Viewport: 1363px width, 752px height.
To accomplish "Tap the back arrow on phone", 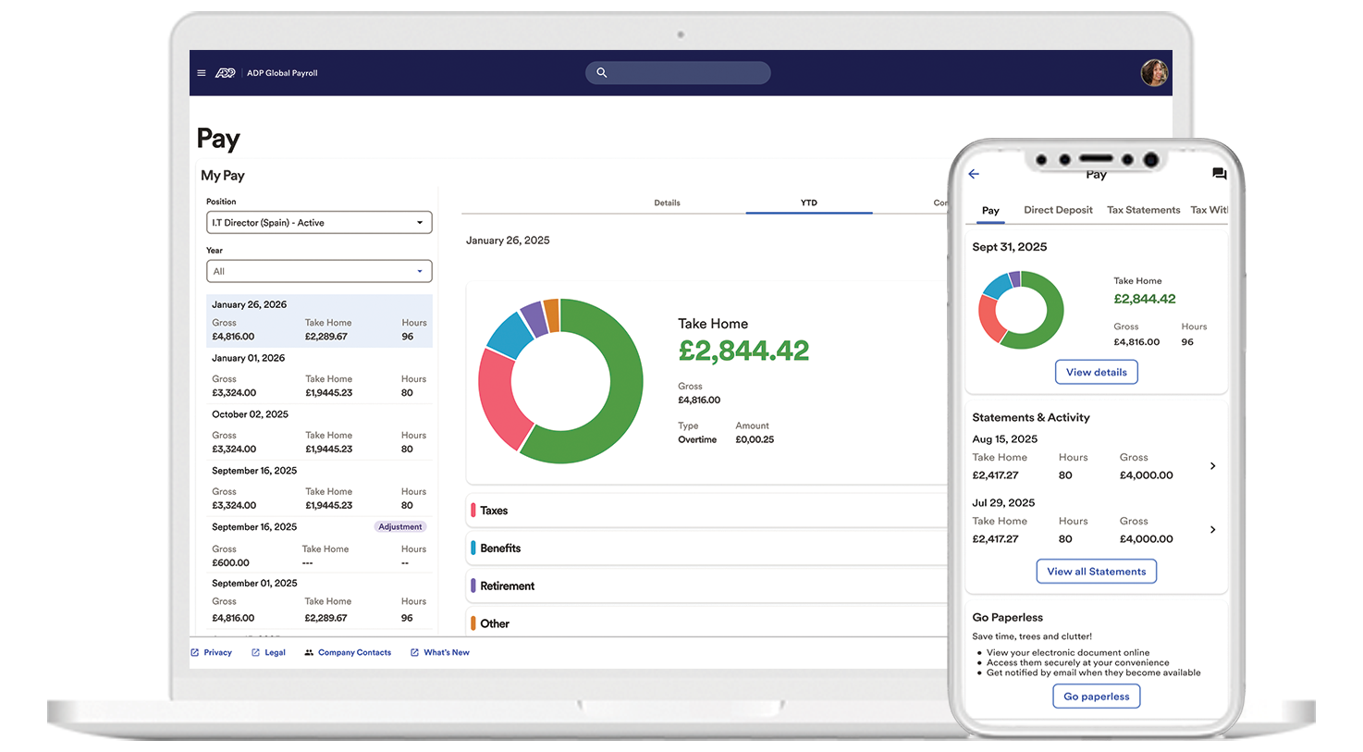I will (974, 174).
